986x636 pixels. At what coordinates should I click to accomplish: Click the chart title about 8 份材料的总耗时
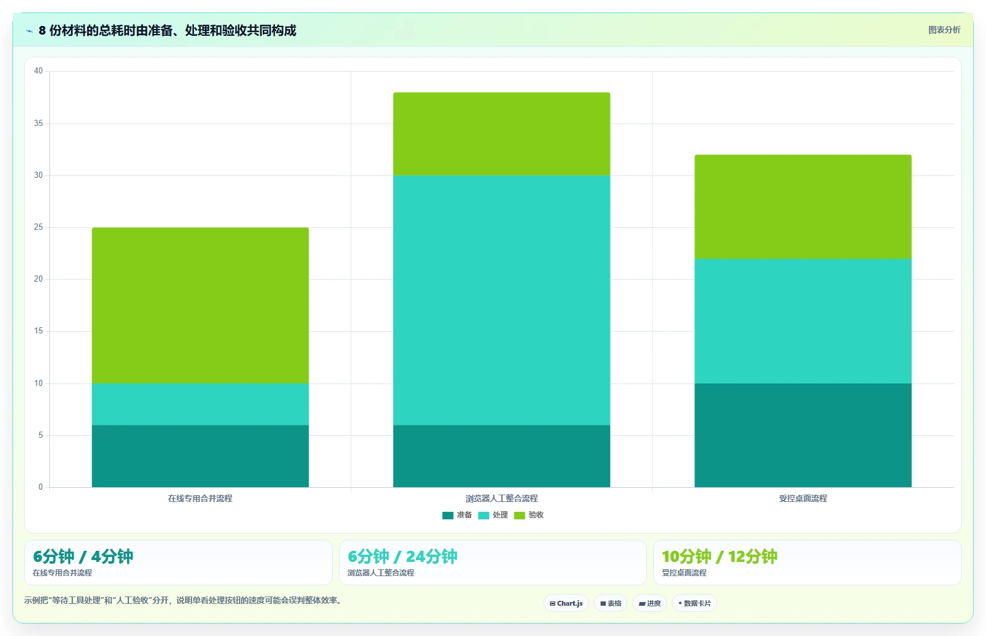click(x=167, y=30)
